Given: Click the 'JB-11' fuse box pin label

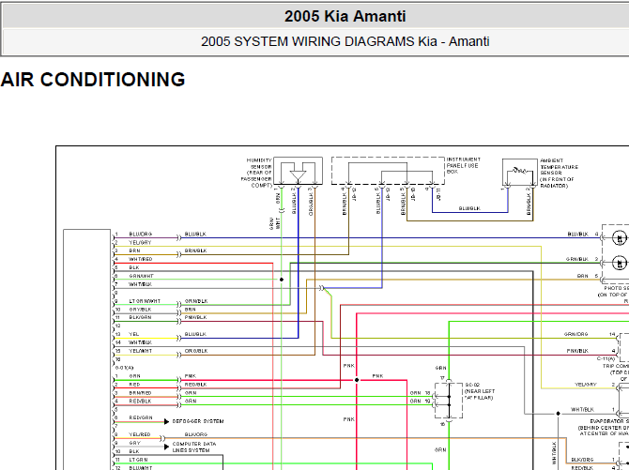Looking at the screenshot, I should tap(438, 194).
